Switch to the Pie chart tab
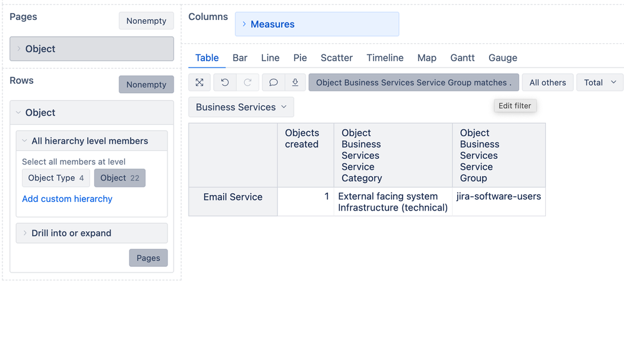The image size is (624, 360). point(300,57)
